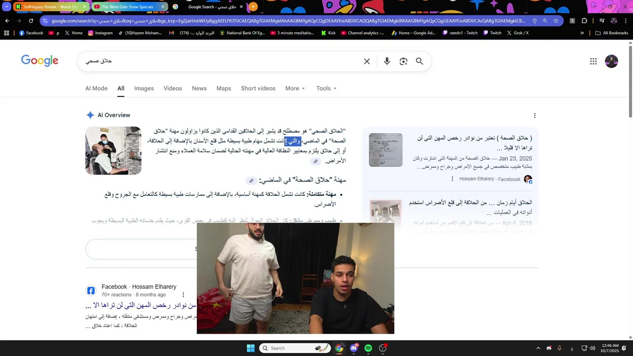633x356 pixels.
Task: Open the Chrome three-dot menu
Action: point(625,21)
